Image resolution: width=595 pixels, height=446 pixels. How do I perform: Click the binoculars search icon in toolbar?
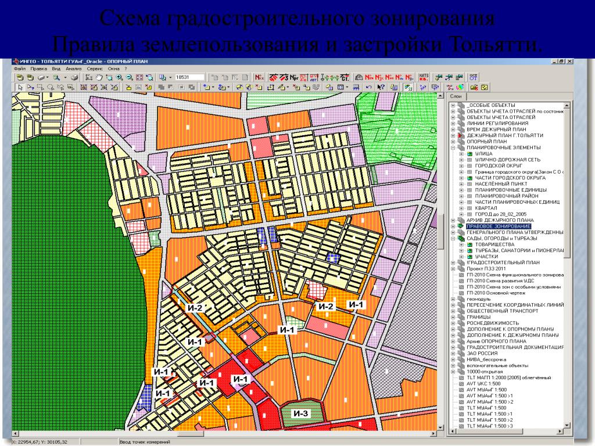pos(56,77)
